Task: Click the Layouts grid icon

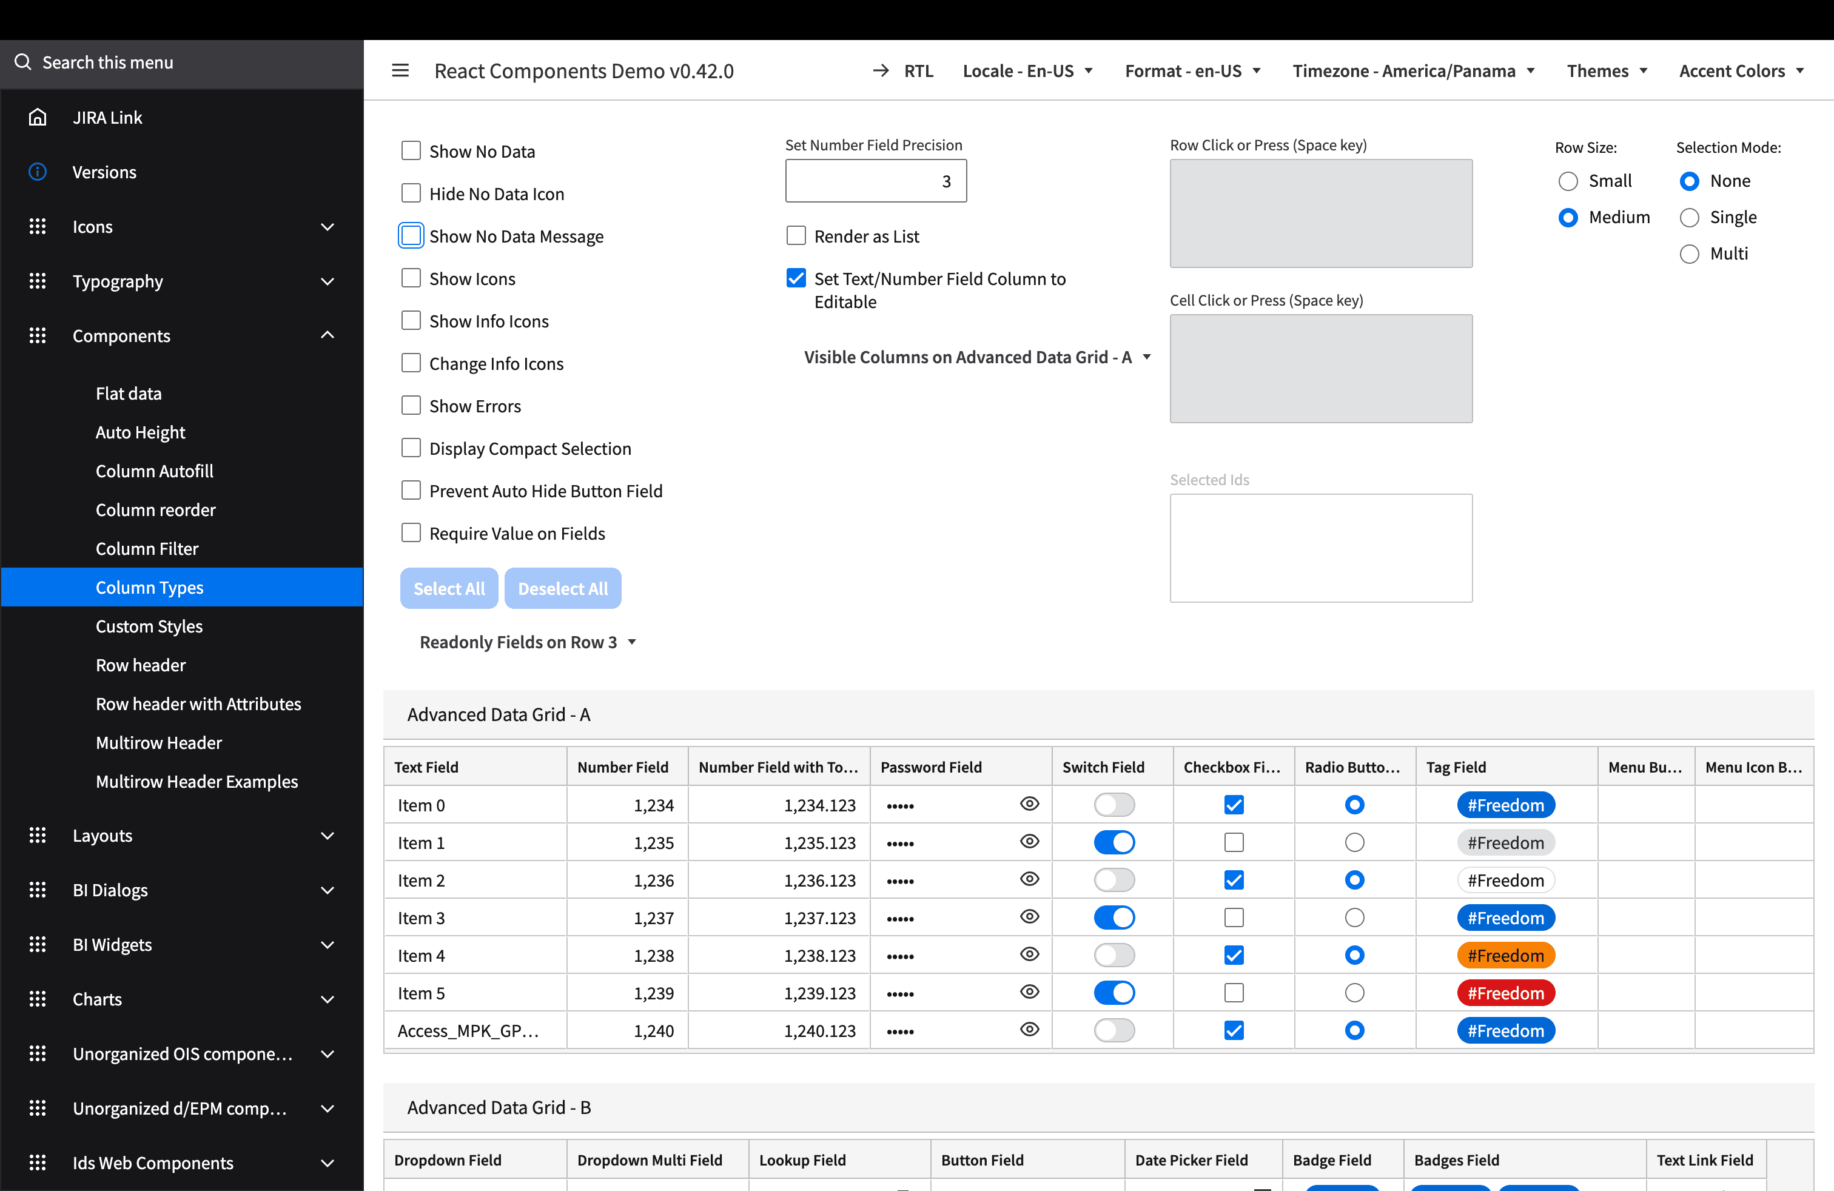Action: pos(37,835)
